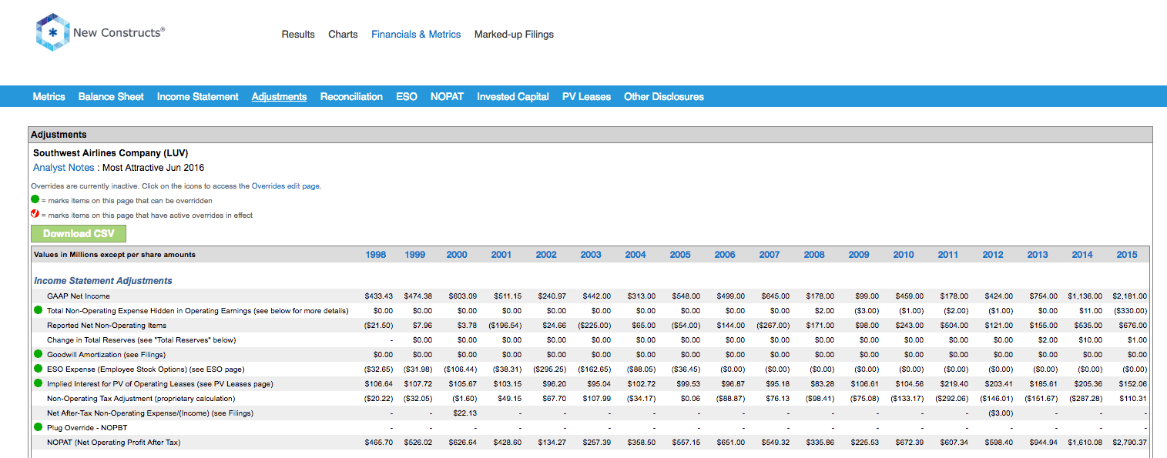Click the NOPAT (Net Operating Profit After Tax) label
Screen dimensions: 1167x458
(x=114, y=442)
